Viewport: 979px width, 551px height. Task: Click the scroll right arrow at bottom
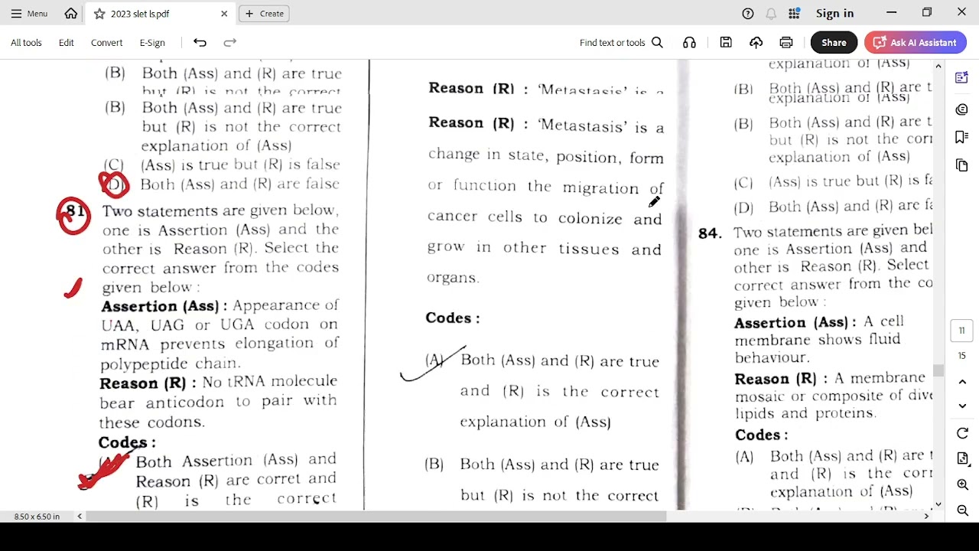click(x=926, y=517)
